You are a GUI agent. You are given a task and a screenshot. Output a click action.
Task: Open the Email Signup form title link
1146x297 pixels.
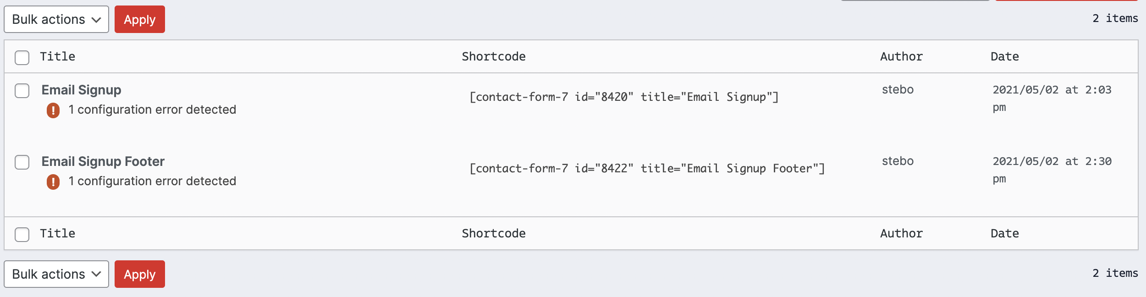(82, 90)
